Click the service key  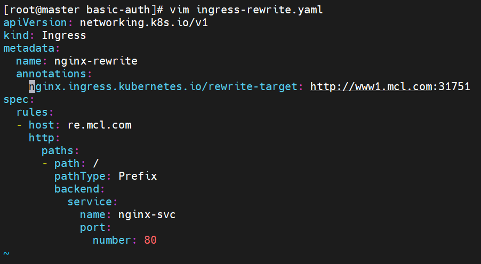click(90, 202)
